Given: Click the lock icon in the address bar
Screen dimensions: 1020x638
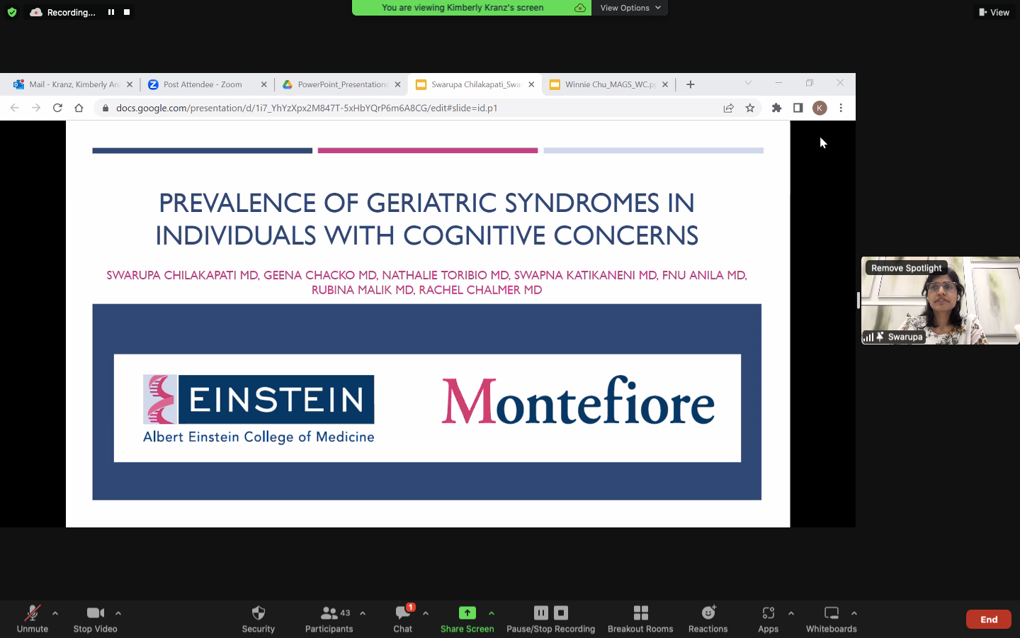Looking at the screenshot, I should click(106, 108).
